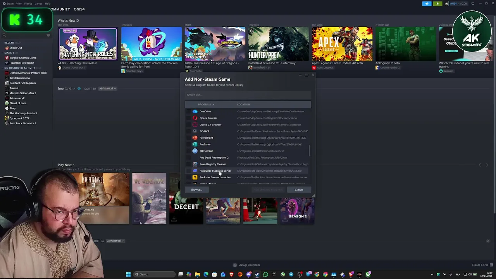Check RivaTuner Statistics Server checkbox
This screenshot has width=496, height=279.
(189, 171)
